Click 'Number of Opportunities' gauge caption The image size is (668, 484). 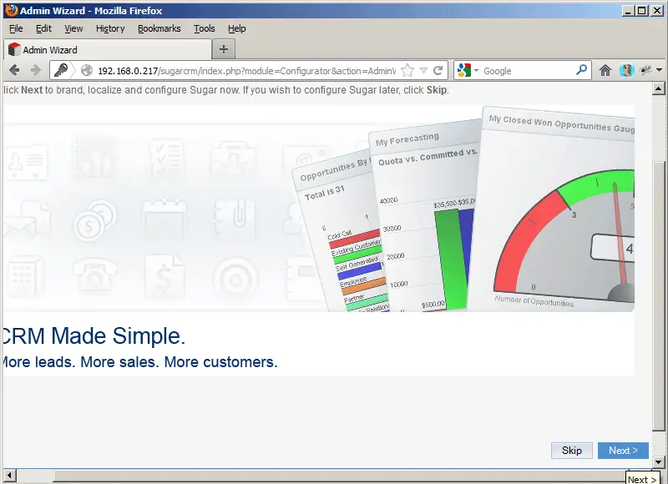coord(534,300)
